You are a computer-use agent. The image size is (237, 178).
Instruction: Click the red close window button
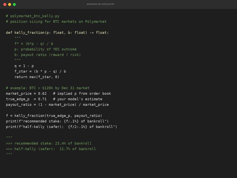[x=5, y=5]
